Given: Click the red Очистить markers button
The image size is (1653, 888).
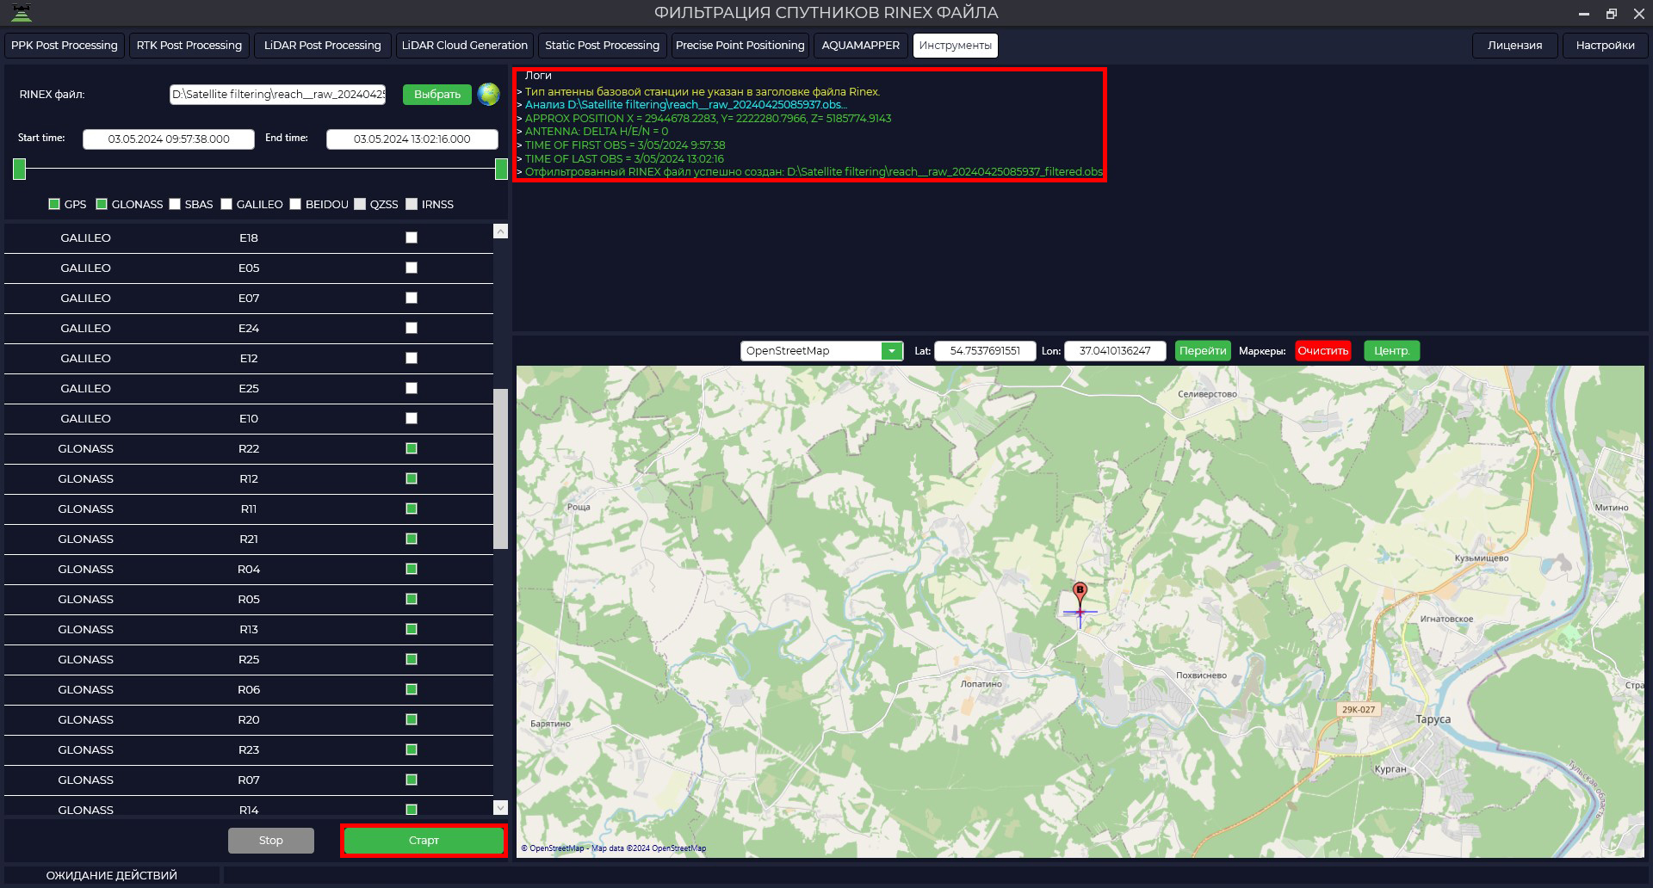Looking at the screenshot, I should tap(1323, 351).
